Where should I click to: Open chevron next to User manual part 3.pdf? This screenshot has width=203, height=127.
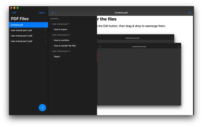click(x=46, y=41)
